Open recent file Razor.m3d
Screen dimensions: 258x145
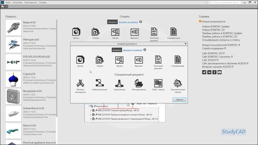pyautogui.click(x=31, y=130)
